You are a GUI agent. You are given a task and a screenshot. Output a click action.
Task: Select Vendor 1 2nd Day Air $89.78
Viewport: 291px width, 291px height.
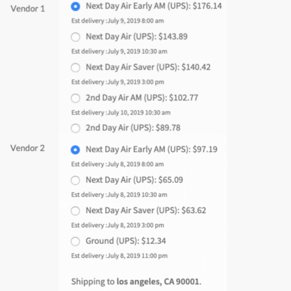coord(76,128)
